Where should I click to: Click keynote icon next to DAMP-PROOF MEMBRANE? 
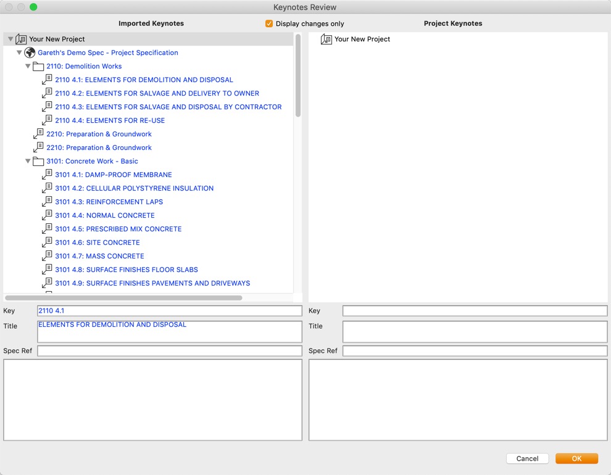coord(47,175)
